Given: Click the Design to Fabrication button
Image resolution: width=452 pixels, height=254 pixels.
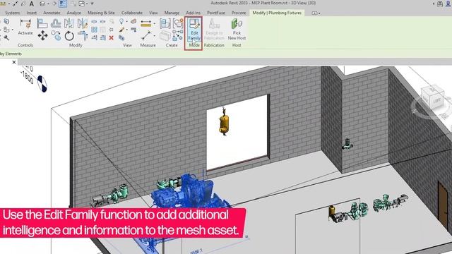Looking at the screenshot, I should click(x=214, y=30).
